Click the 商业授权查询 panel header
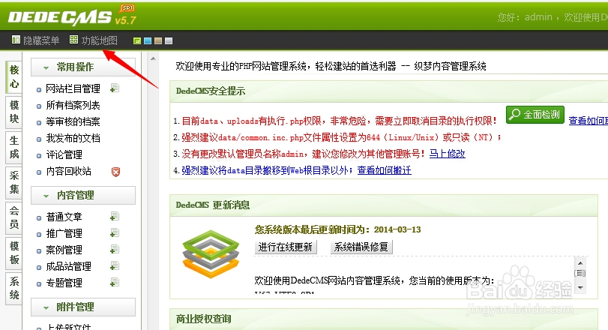 click(384, 319)
